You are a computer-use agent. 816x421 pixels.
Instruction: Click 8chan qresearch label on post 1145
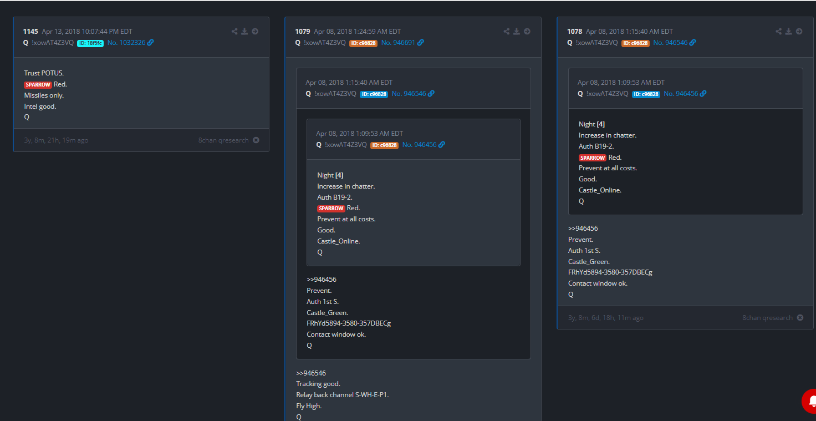[x=223, y=140]
